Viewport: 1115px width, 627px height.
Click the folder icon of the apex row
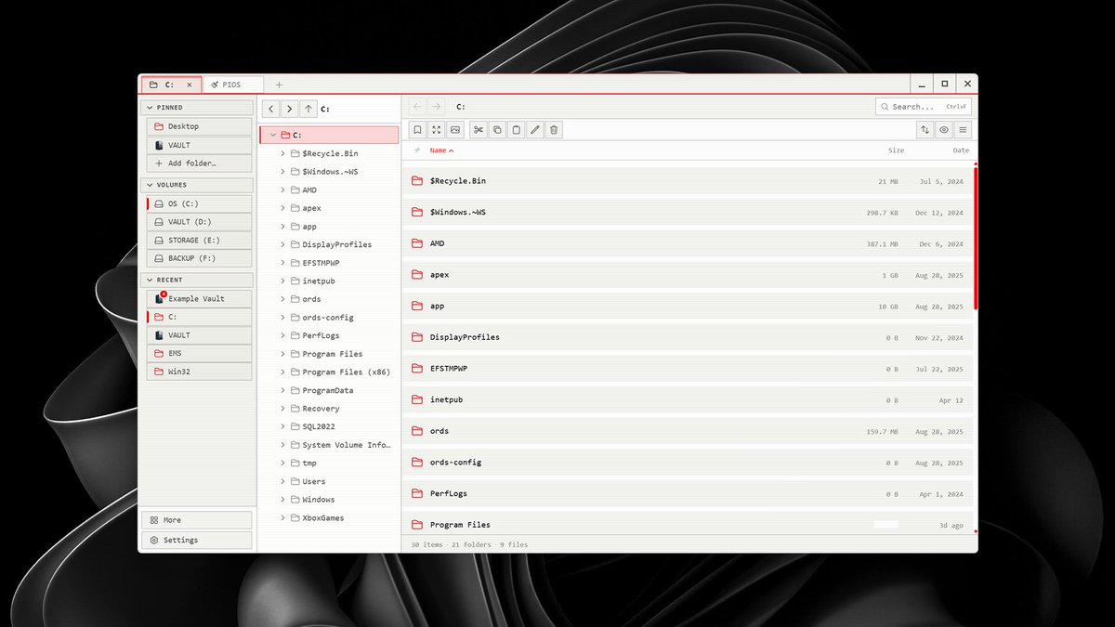tap(417, 275)
